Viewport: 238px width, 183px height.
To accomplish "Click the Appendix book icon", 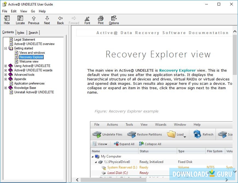I will (11, 79).
